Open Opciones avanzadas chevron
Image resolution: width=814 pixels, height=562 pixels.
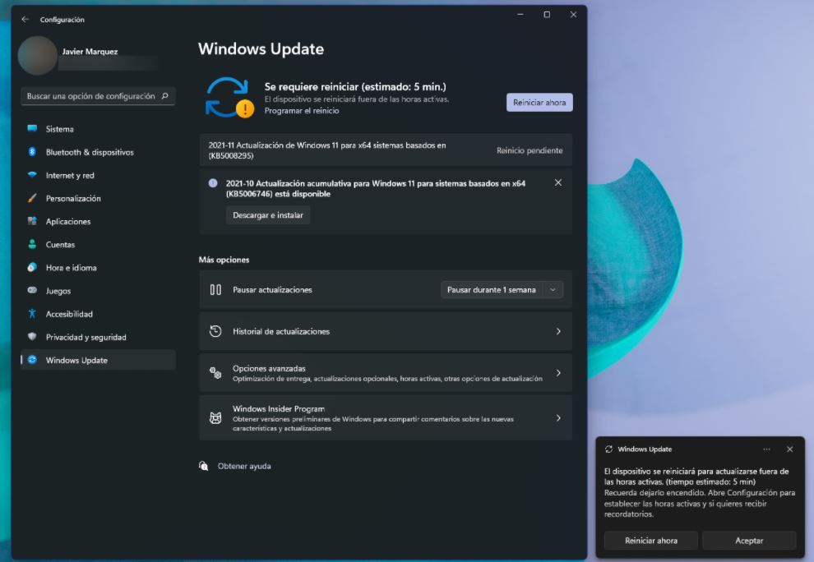(558, 372)
